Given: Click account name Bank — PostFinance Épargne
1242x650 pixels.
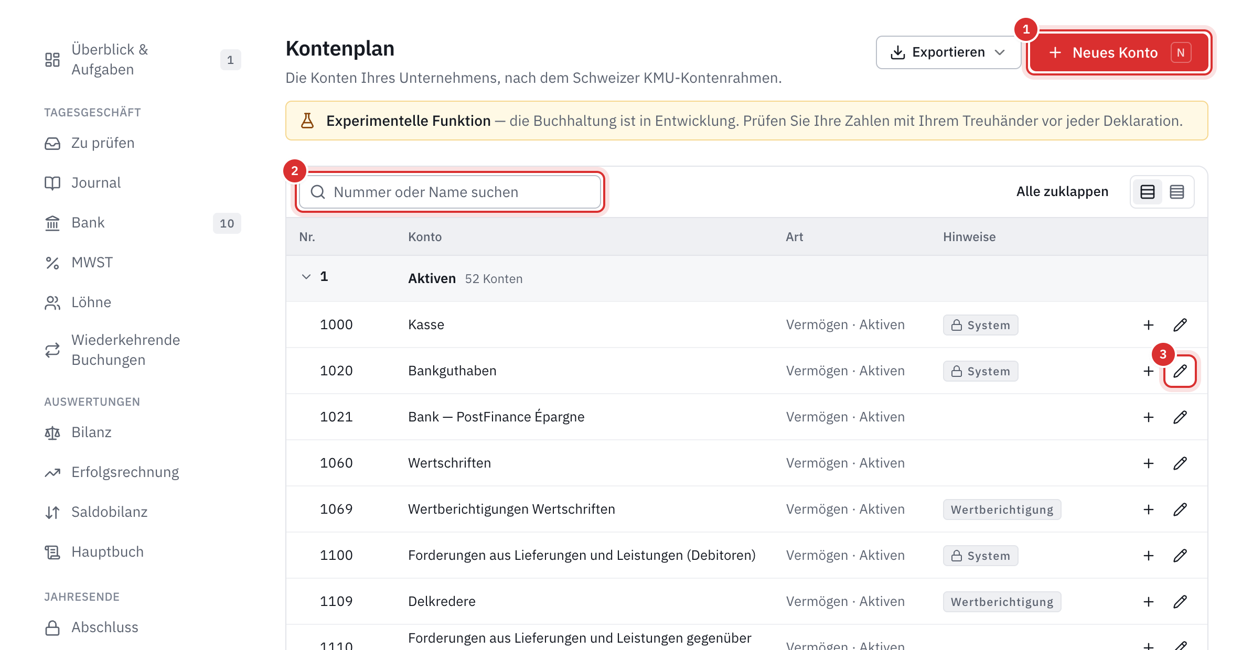Looking at the screenshot, I should click(x=496, y=417).
